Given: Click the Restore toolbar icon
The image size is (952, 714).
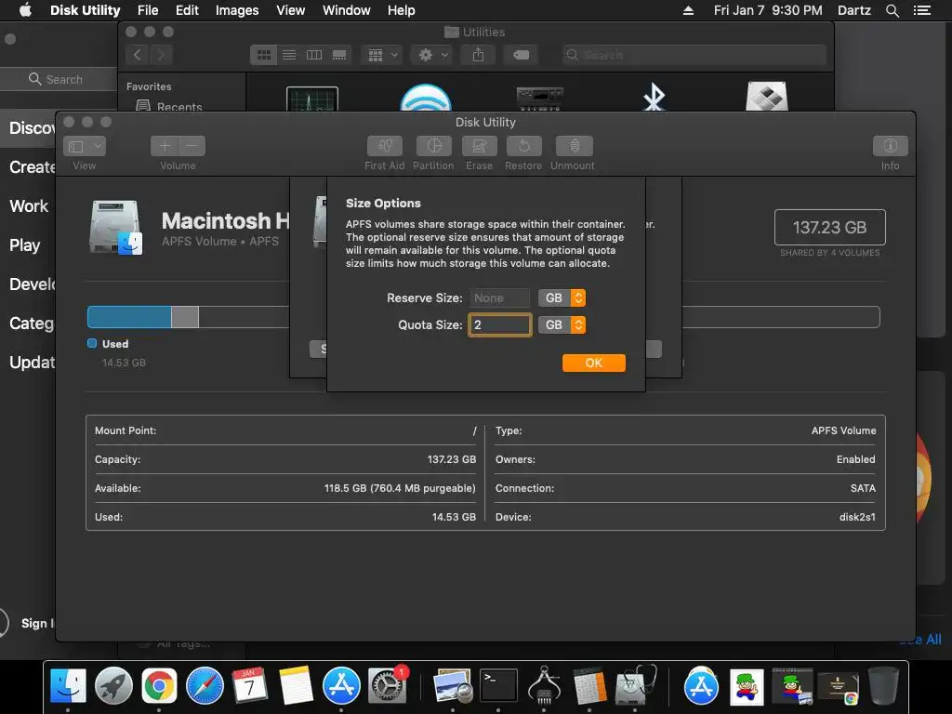Looking at the screenshot, I should coord(523,146).
